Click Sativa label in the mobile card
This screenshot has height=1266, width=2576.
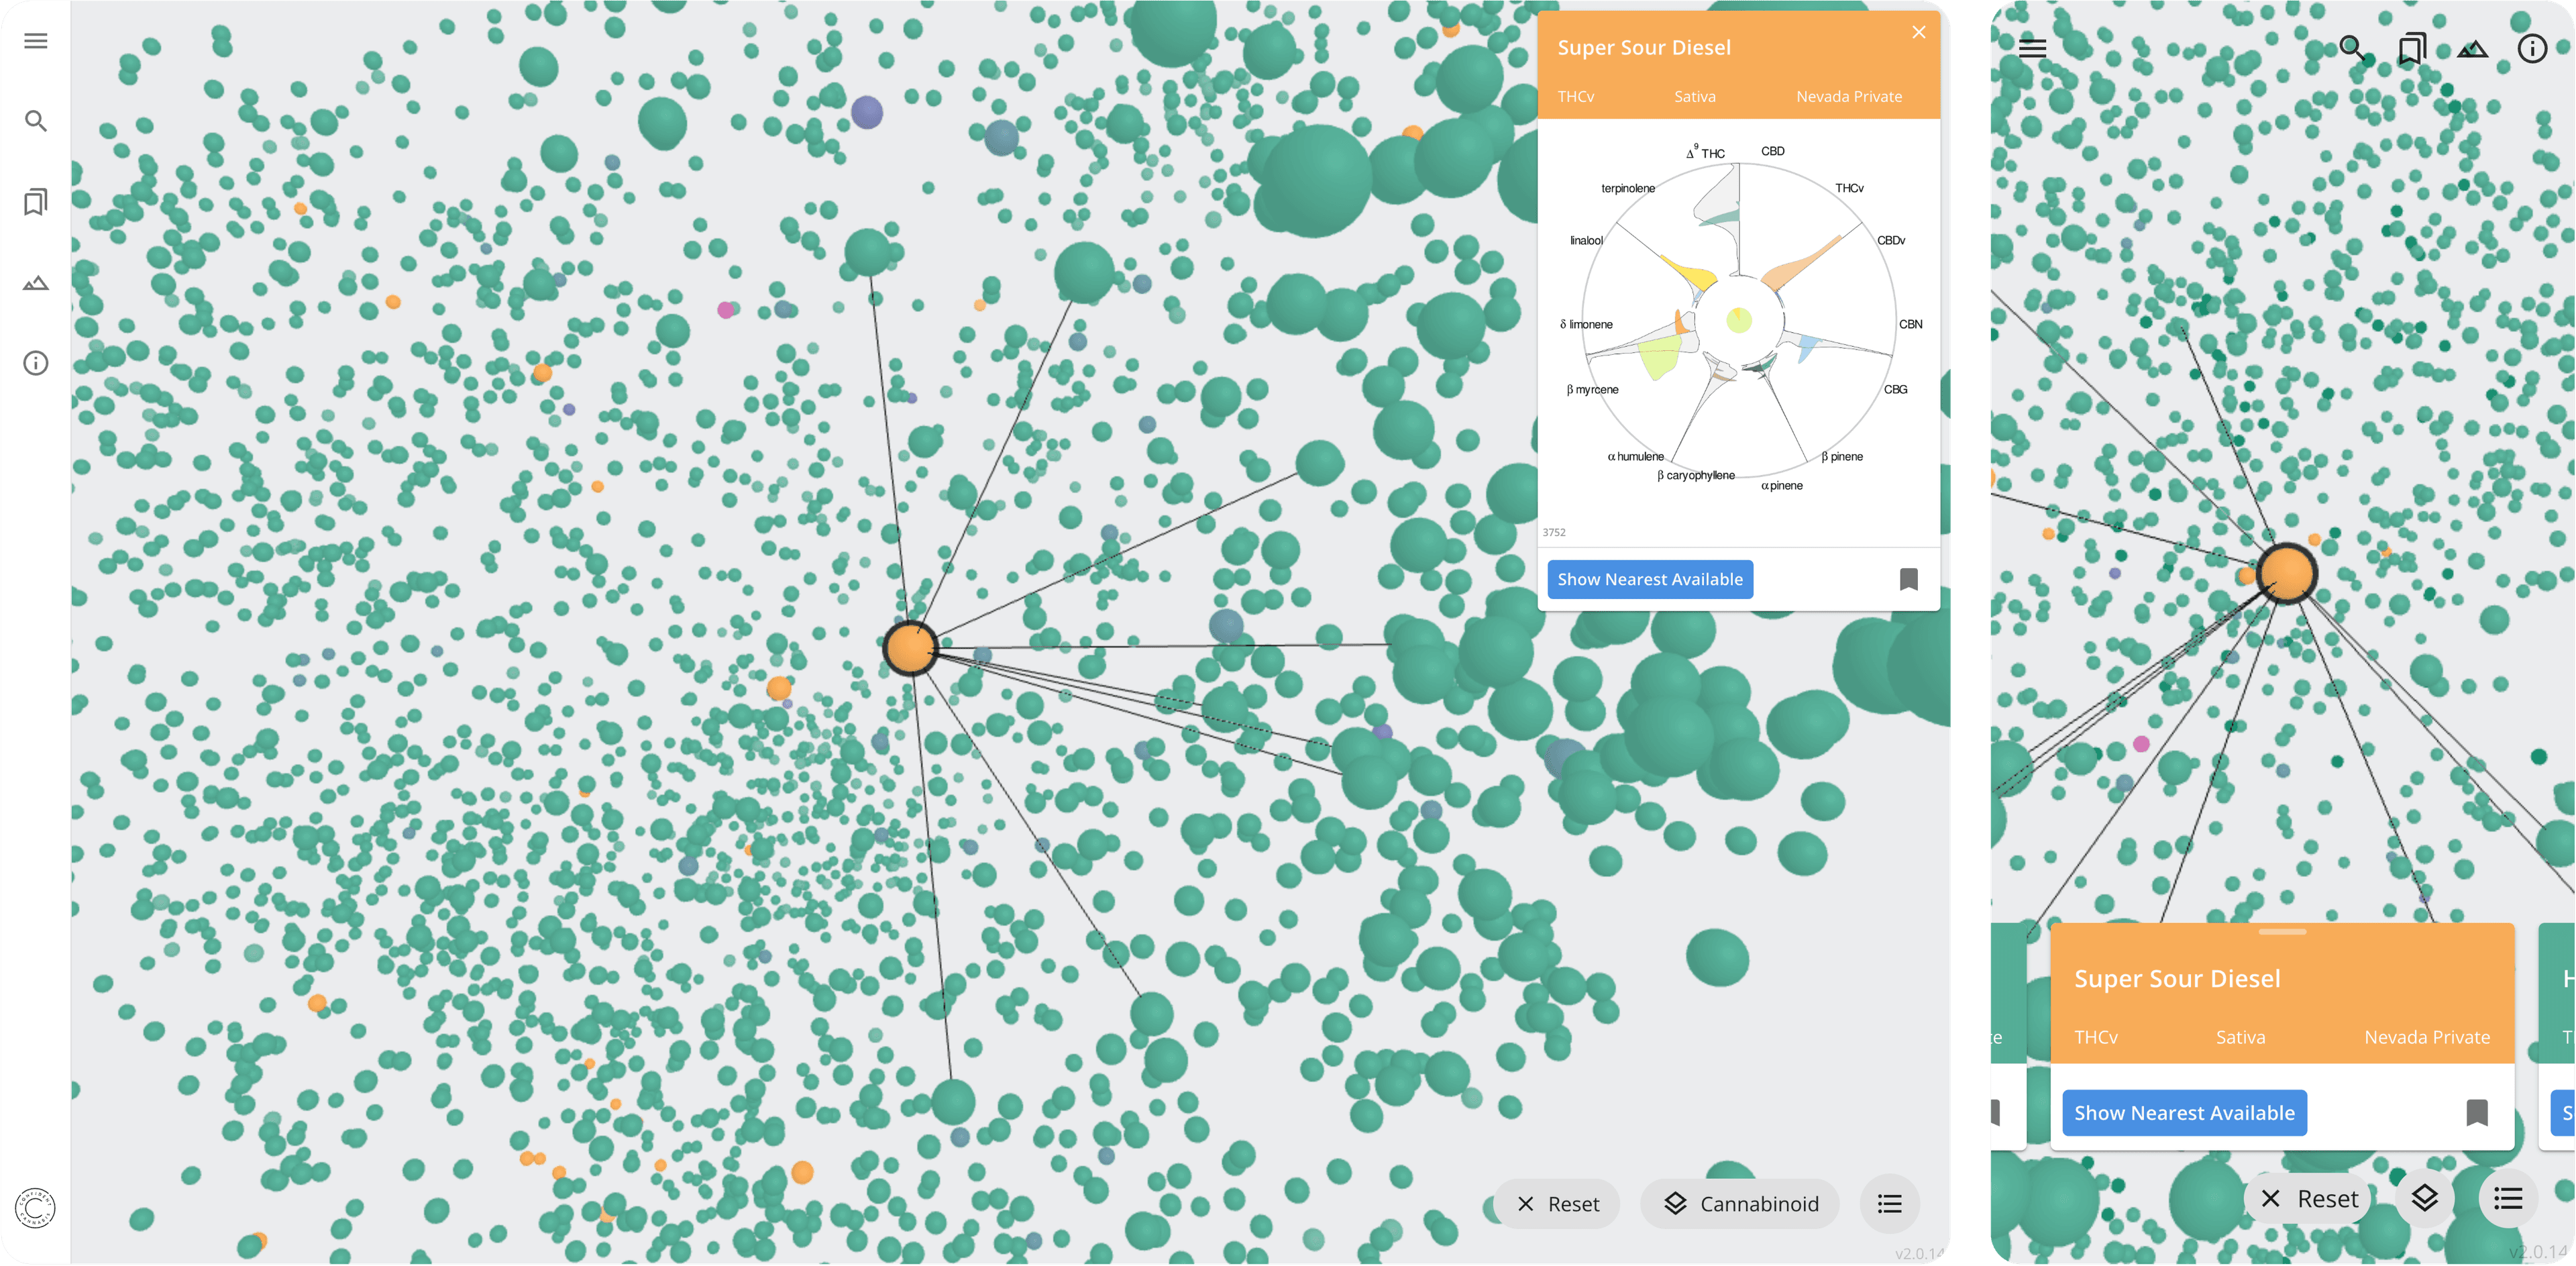(2240, 1037)
